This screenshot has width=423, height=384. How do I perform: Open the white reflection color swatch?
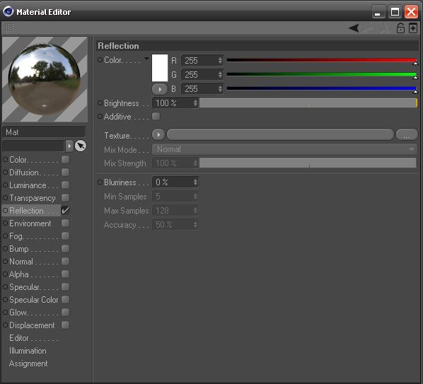tap(160, 68)
